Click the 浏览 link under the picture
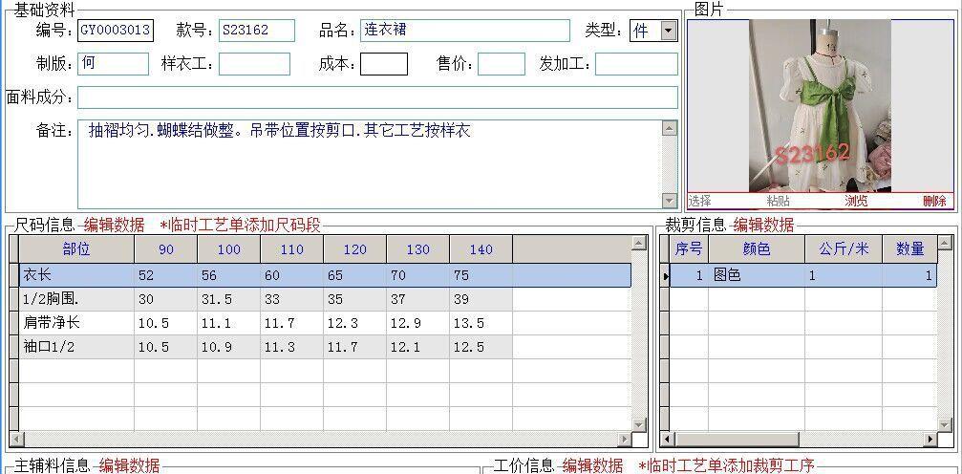The width and height of the screenshot is (962, 474). pos(856,201)
